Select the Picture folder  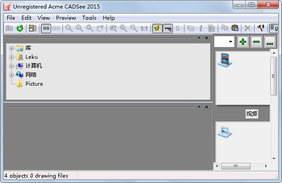coord(34,84)
